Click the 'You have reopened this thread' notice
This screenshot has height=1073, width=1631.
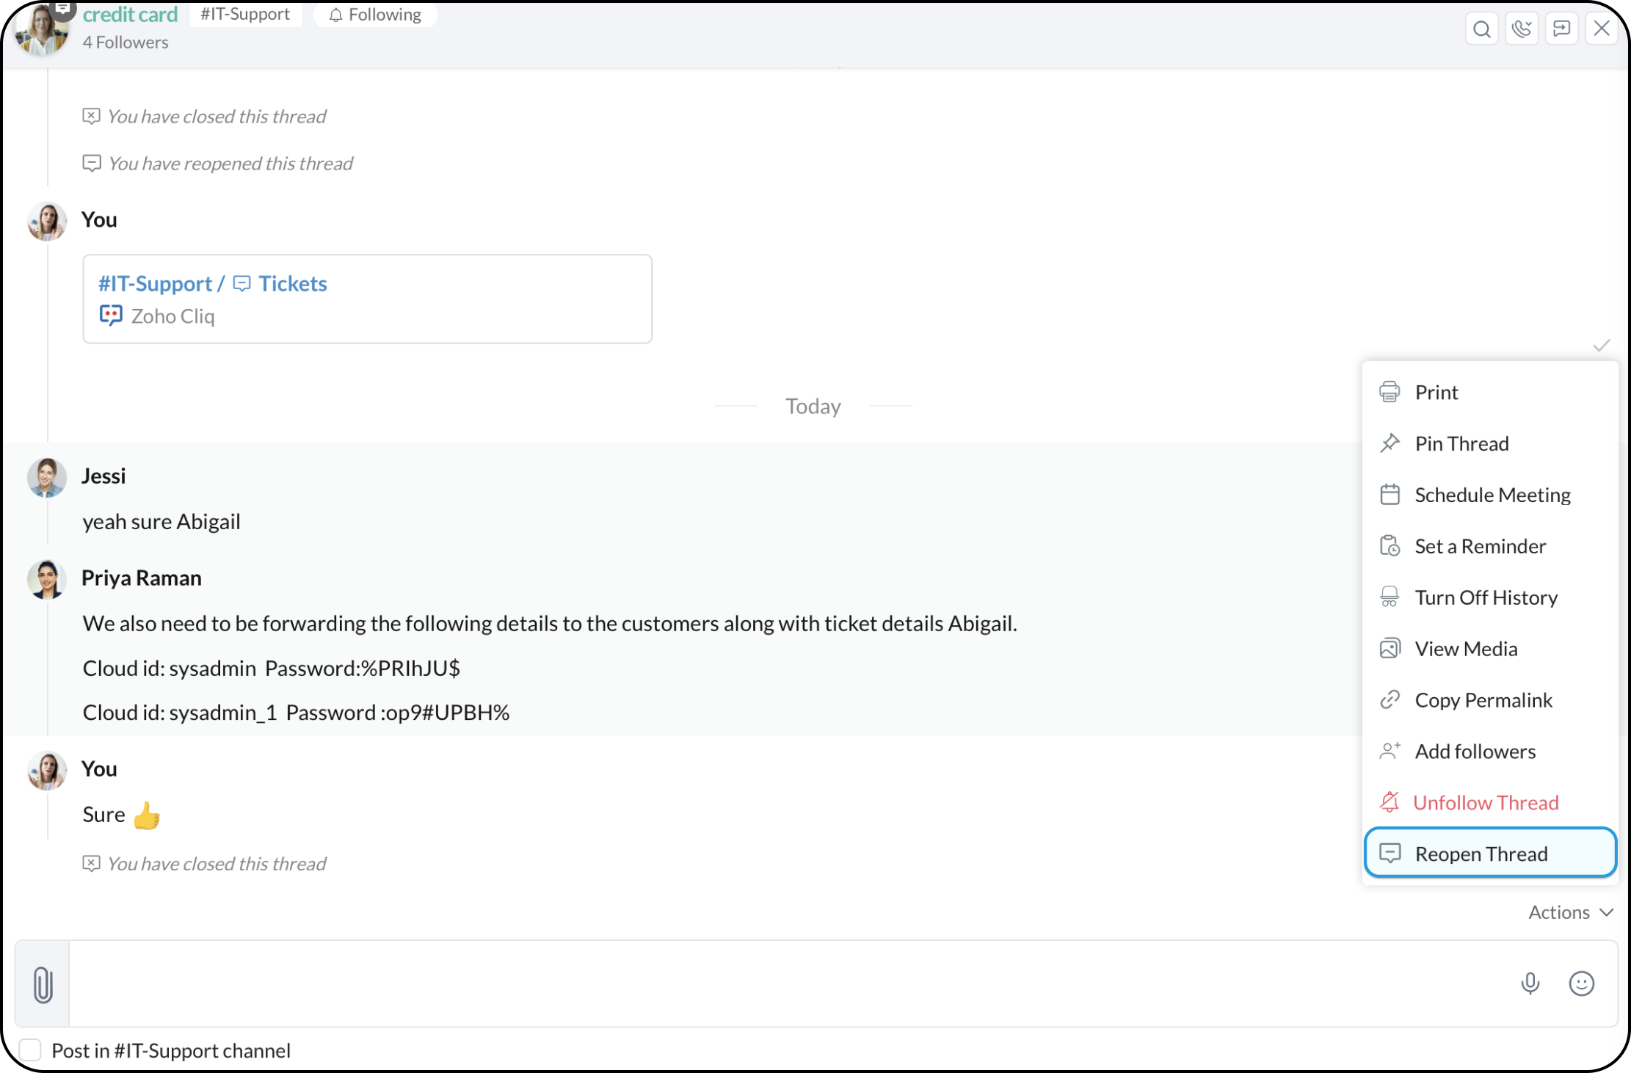click(230, 163)
